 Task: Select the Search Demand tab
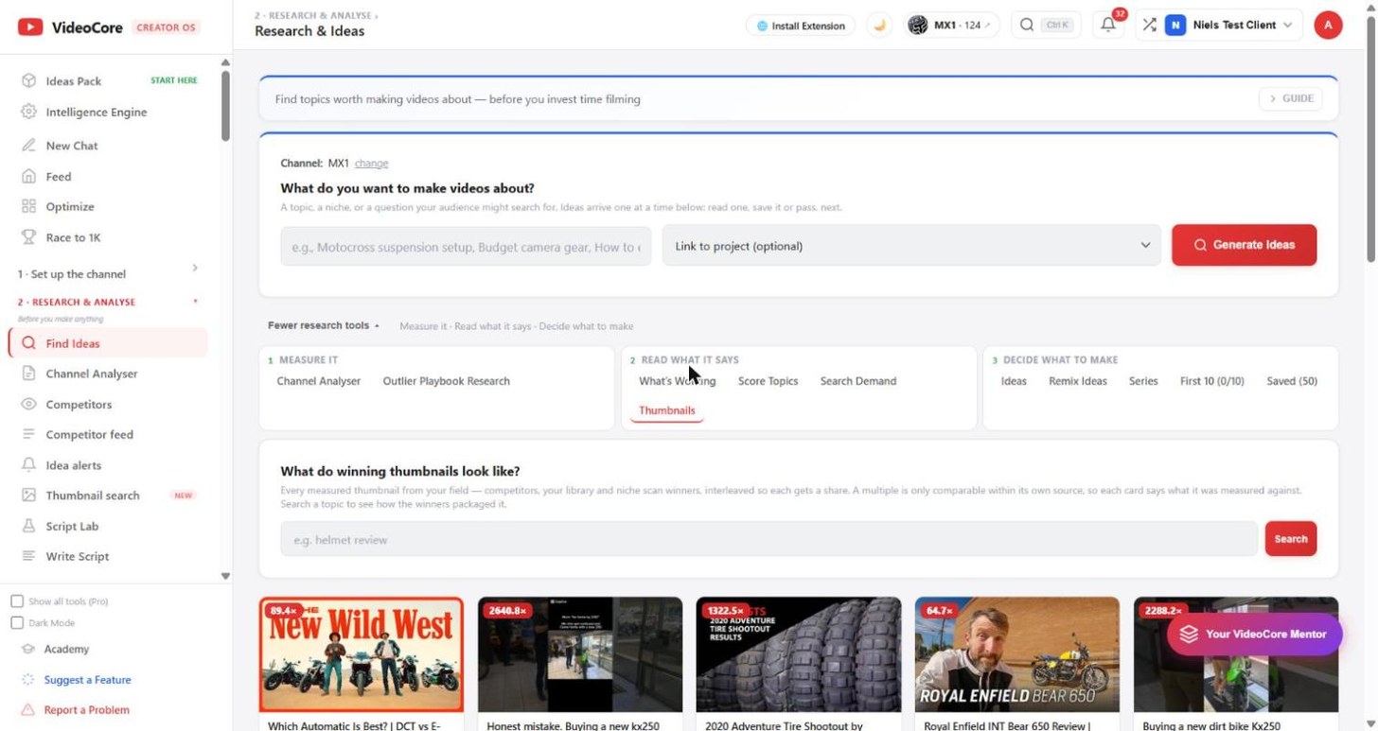pos(858,381)
